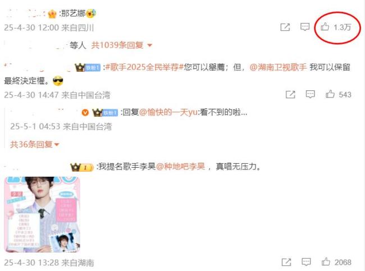Click the crown 铁粉 badge on second comment
The height and width of the screenshot is (271, 365).
point(87,67)
